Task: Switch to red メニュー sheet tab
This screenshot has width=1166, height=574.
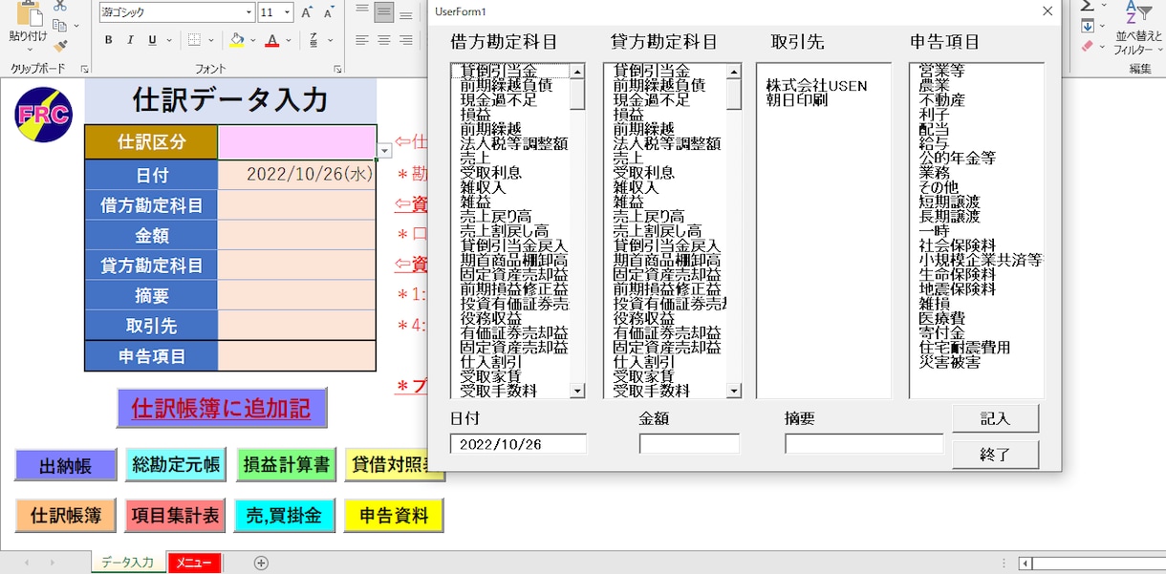Action: click(x=194, y=563)
